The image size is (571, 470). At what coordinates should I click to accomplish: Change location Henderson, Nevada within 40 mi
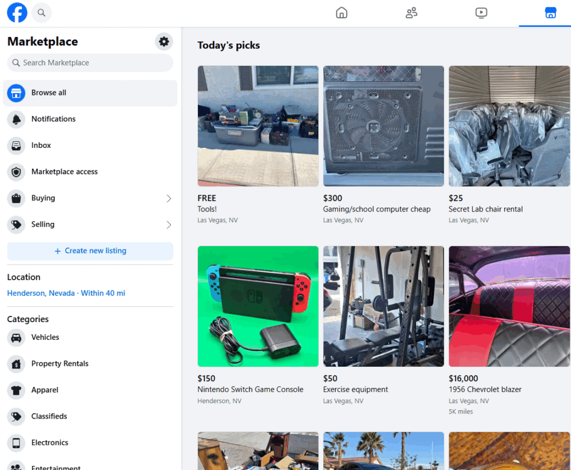click(66, 293)
